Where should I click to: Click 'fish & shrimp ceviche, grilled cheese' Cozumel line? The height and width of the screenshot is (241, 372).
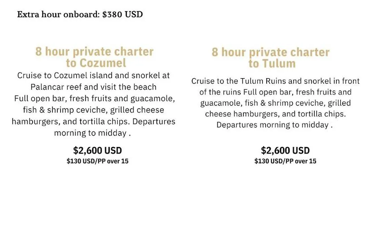(93, 110)
